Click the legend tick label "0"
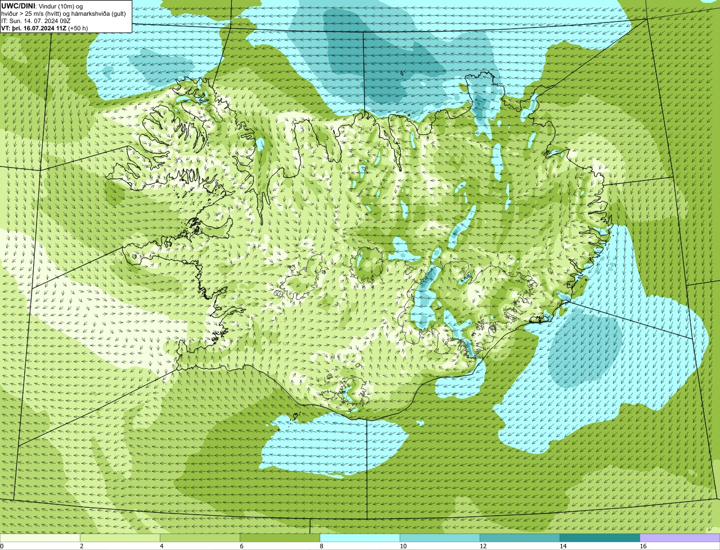Screen dimensions: 720x550 click(x=2, y=546)
